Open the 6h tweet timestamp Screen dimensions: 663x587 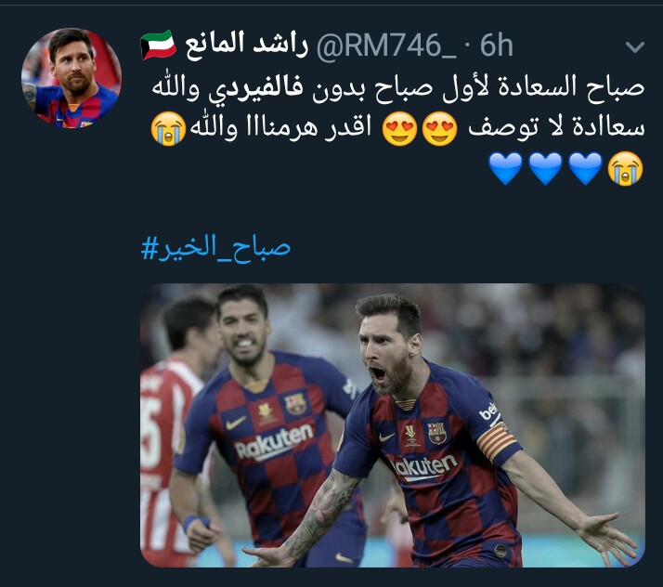pyautogui.click(x=497, y=46)
